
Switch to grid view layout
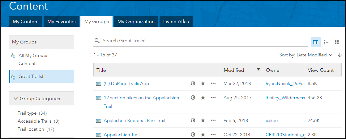[337, 42]
